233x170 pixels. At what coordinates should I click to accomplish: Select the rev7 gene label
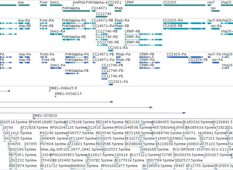(x=211, y=2)
